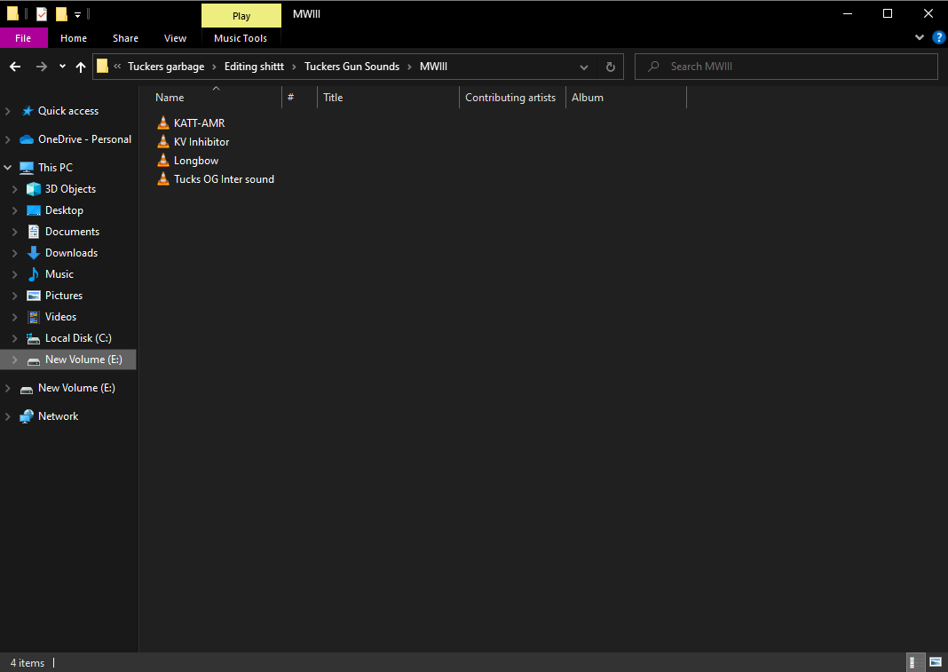Open Help via blue question mark icon
Screen dimensions: 948x672
click(x=938, y=37)
